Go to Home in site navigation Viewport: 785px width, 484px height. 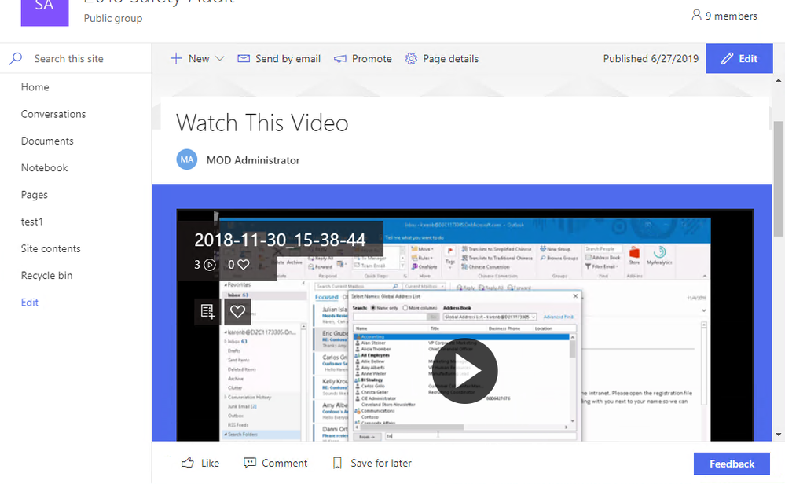click(35, 87)
